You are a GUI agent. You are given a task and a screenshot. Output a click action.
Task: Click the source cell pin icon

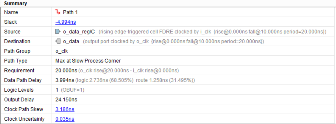point(58,31)
